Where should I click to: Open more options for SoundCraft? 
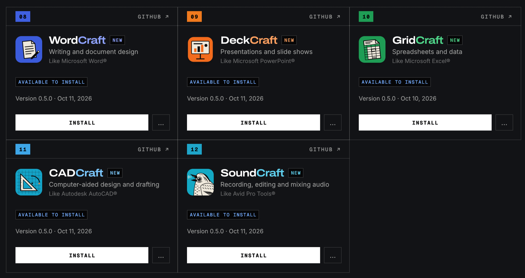[x=333, y=255]
